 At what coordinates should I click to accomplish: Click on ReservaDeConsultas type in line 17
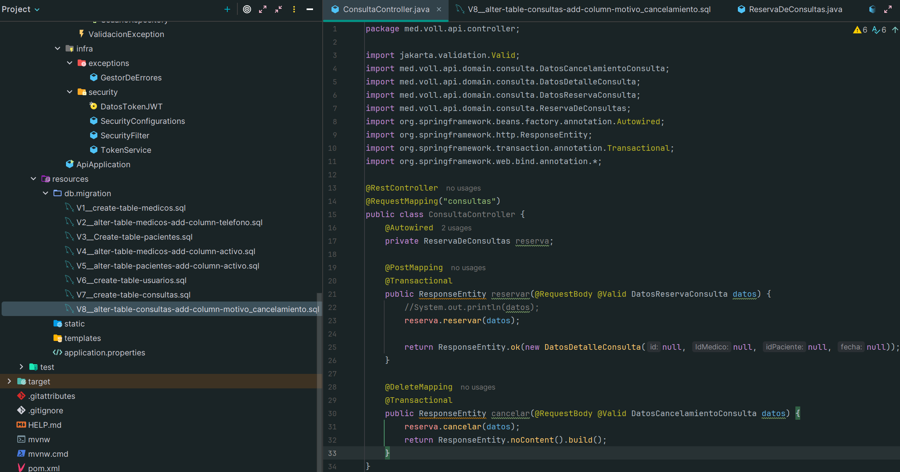(x=467, y=241)
